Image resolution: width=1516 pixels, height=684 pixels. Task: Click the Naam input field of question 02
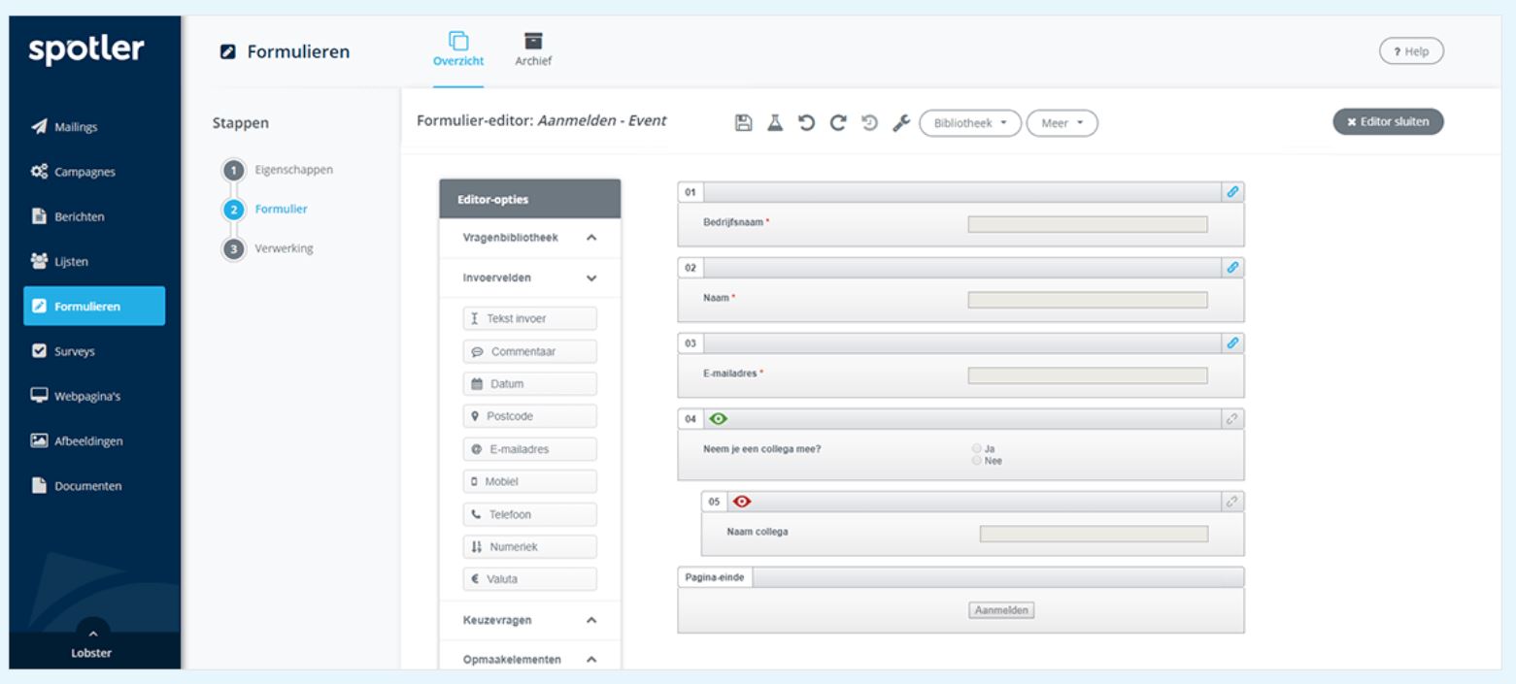click(x=1088, y=300)
